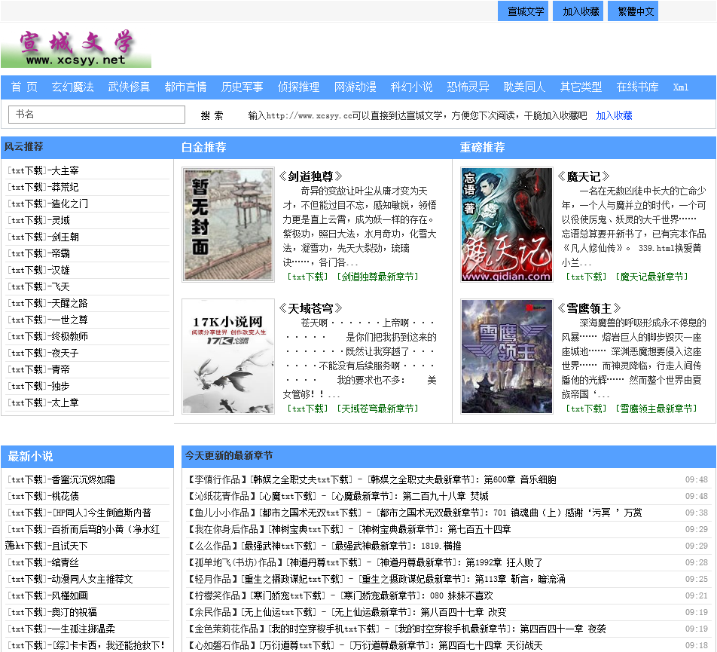Open 剑道独尊最新章节 link
The height and width of the screenshot is (652, 717).
pos(378,277)
